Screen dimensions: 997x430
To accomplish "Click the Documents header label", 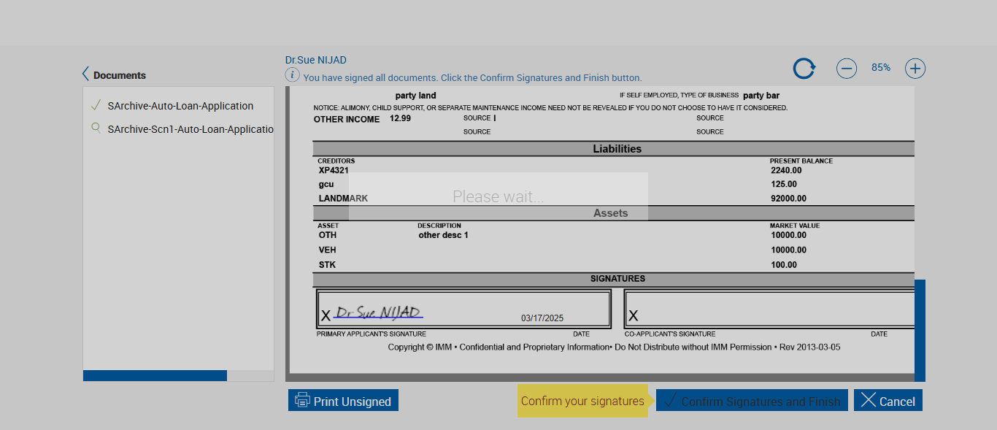I will pyautogui.click(x=120, y=75).
